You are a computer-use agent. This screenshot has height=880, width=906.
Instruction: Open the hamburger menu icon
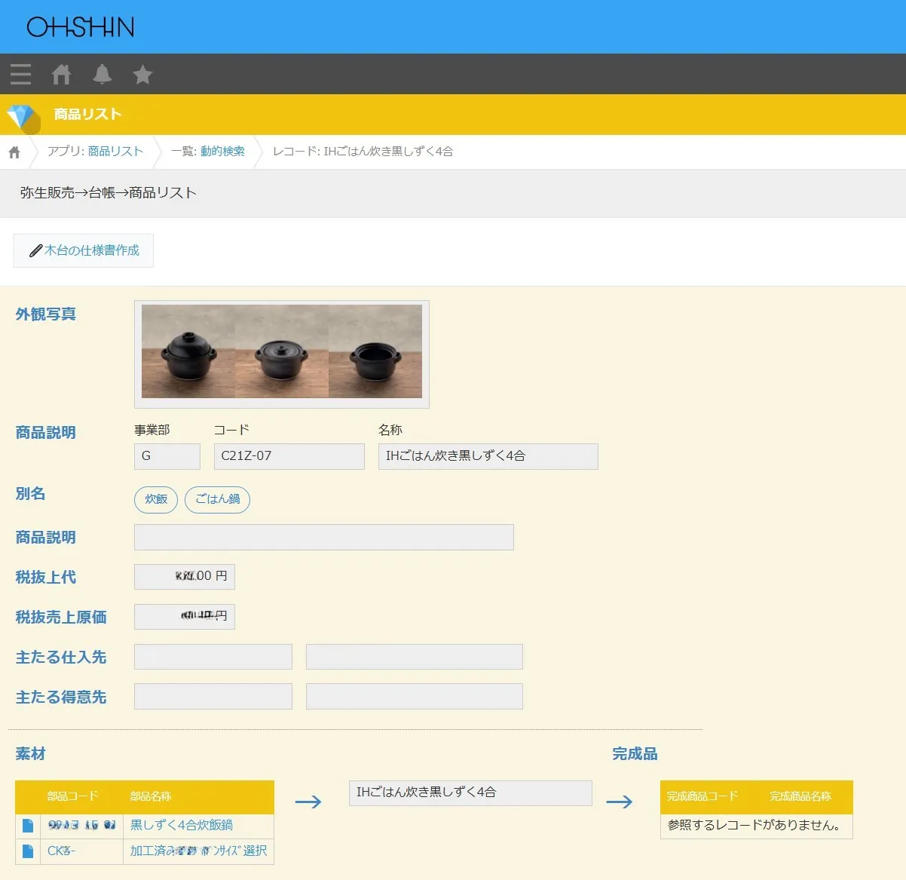(x=20, y=74)
